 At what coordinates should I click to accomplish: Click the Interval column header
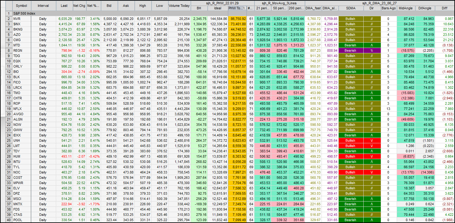click(43, 6)
